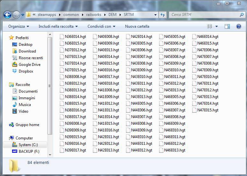Show hidden path with double chevron
This screenshot has height=176, width=247.
(x=34, y=15)
